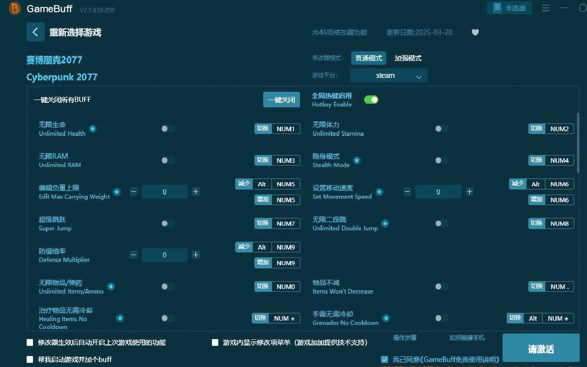
Task: Click the heart favorite icon
Action: click(475, 32)
